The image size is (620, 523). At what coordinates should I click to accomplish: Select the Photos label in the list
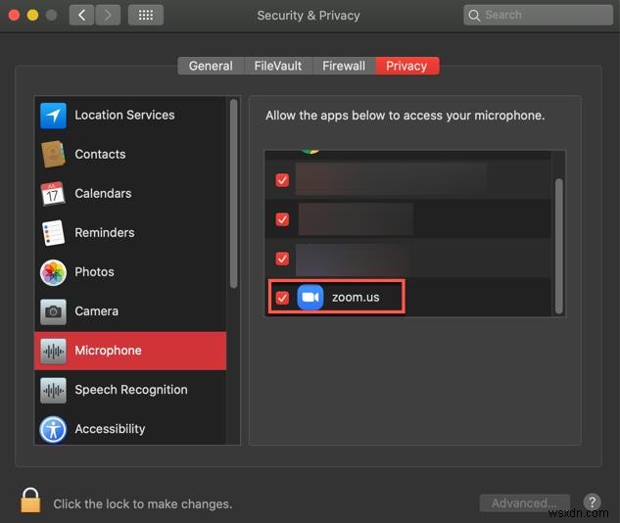[94, 272]
